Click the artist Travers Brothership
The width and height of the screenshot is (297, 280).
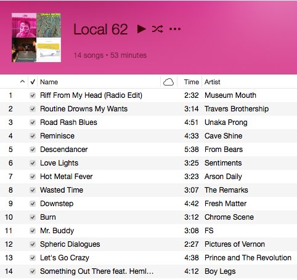(237, 109)
